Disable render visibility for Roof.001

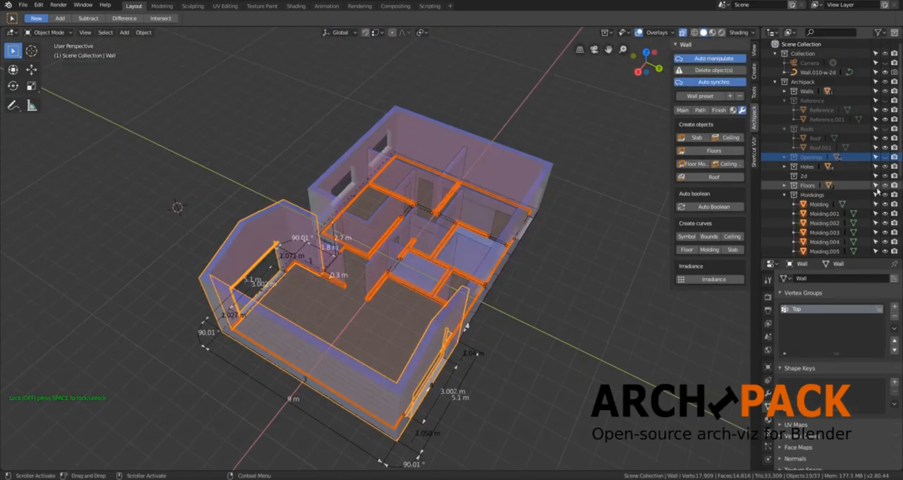click(894, 147)
